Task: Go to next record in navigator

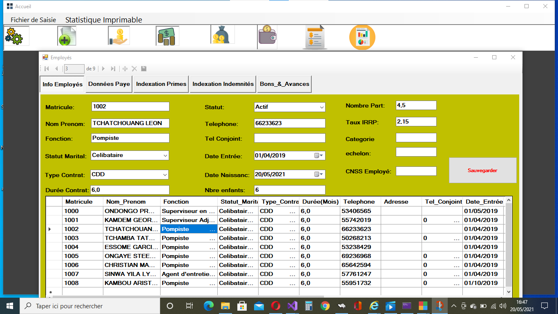Action: pos(103,69)
